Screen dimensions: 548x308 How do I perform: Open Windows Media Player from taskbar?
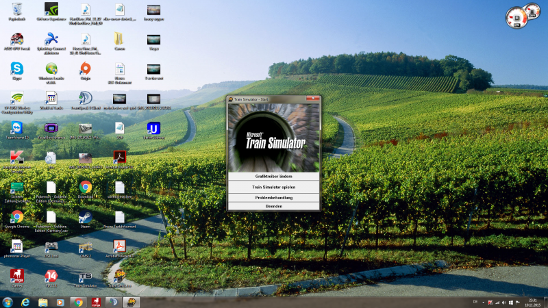pos(60,303)
